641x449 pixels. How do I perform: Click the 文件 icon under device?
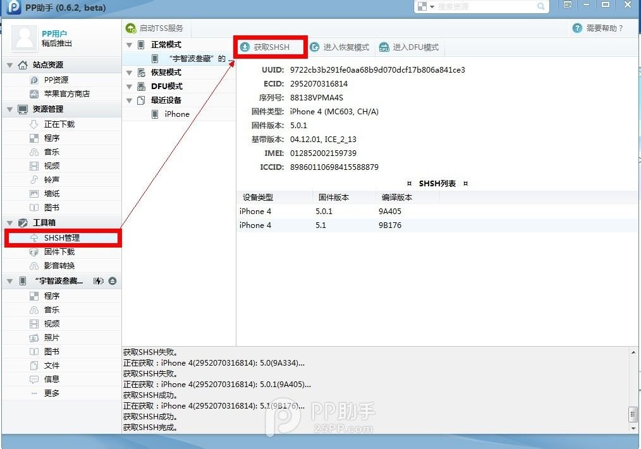34,366
